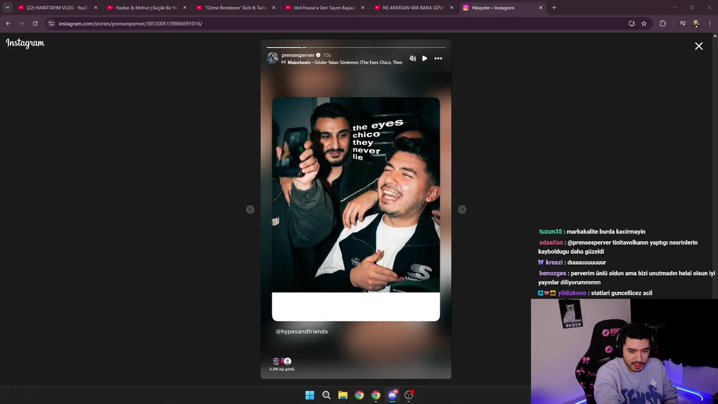Click the story photo image
Image resolution: width=718 pixels, height=404 pixels.
click(356, 195)
